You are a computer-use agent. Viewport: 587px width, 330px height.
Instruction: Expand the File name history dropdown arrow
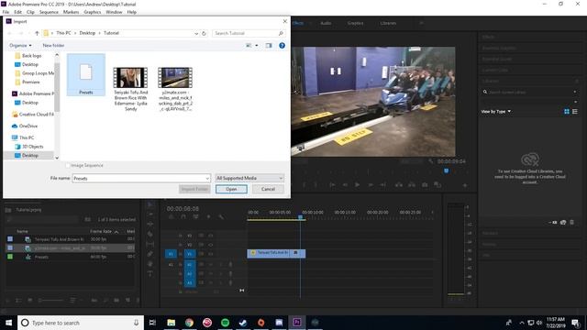tap(207, 179)
